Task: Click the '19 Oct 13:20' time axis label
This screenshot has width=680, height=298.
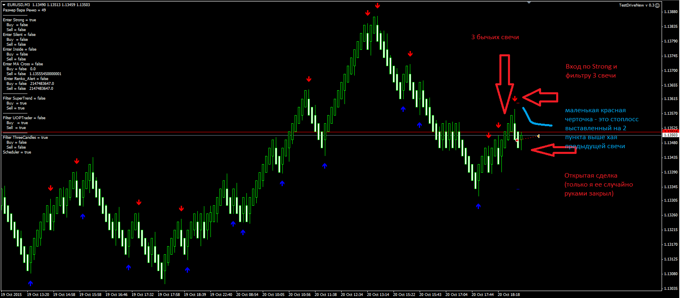Action: (x=38, y=295)
